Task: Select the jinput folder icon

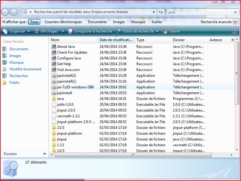Action: tap(54, 139)
